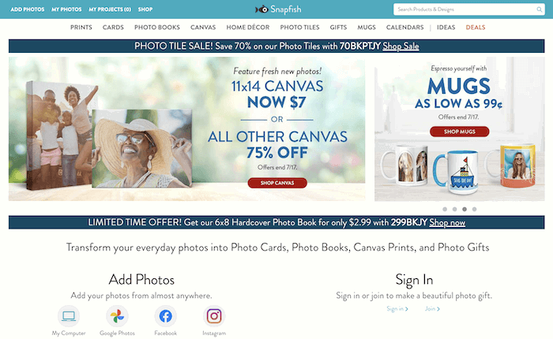Go to the Deals menu item

tap(476, 28)
